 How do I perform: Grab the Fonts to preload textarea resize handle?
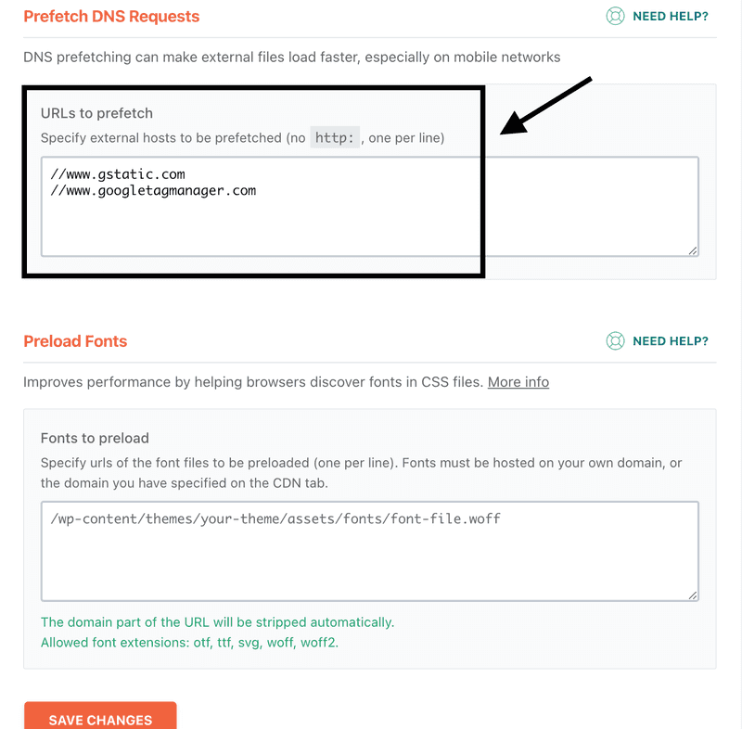(693, 595)
